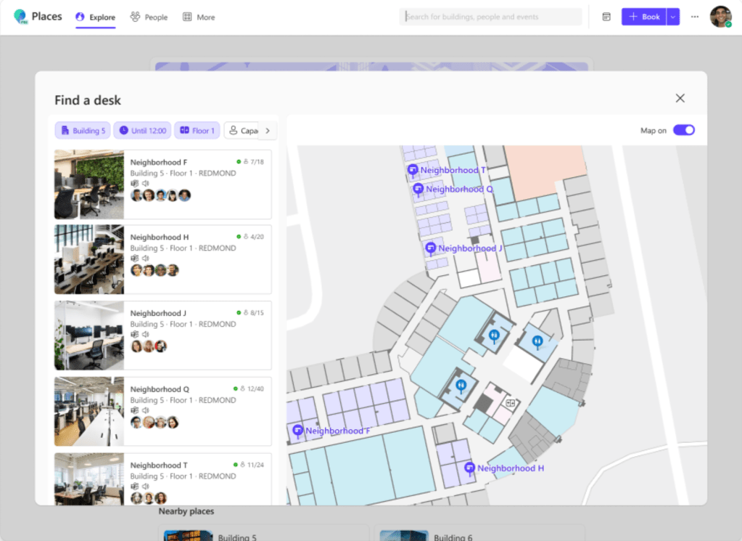Image resolution: width=742 pixels, height=541 pixels.
Task: Click the speaker icon under Neighborhood J
Action: point(145,335)
